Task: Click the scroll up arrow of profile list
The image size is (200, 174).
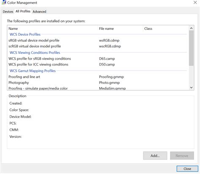Action: (x=191, y=28)
